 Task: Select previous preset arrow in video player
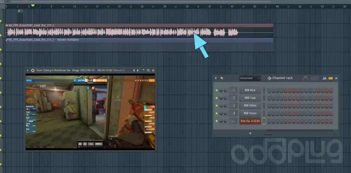(x=134, y=70)
